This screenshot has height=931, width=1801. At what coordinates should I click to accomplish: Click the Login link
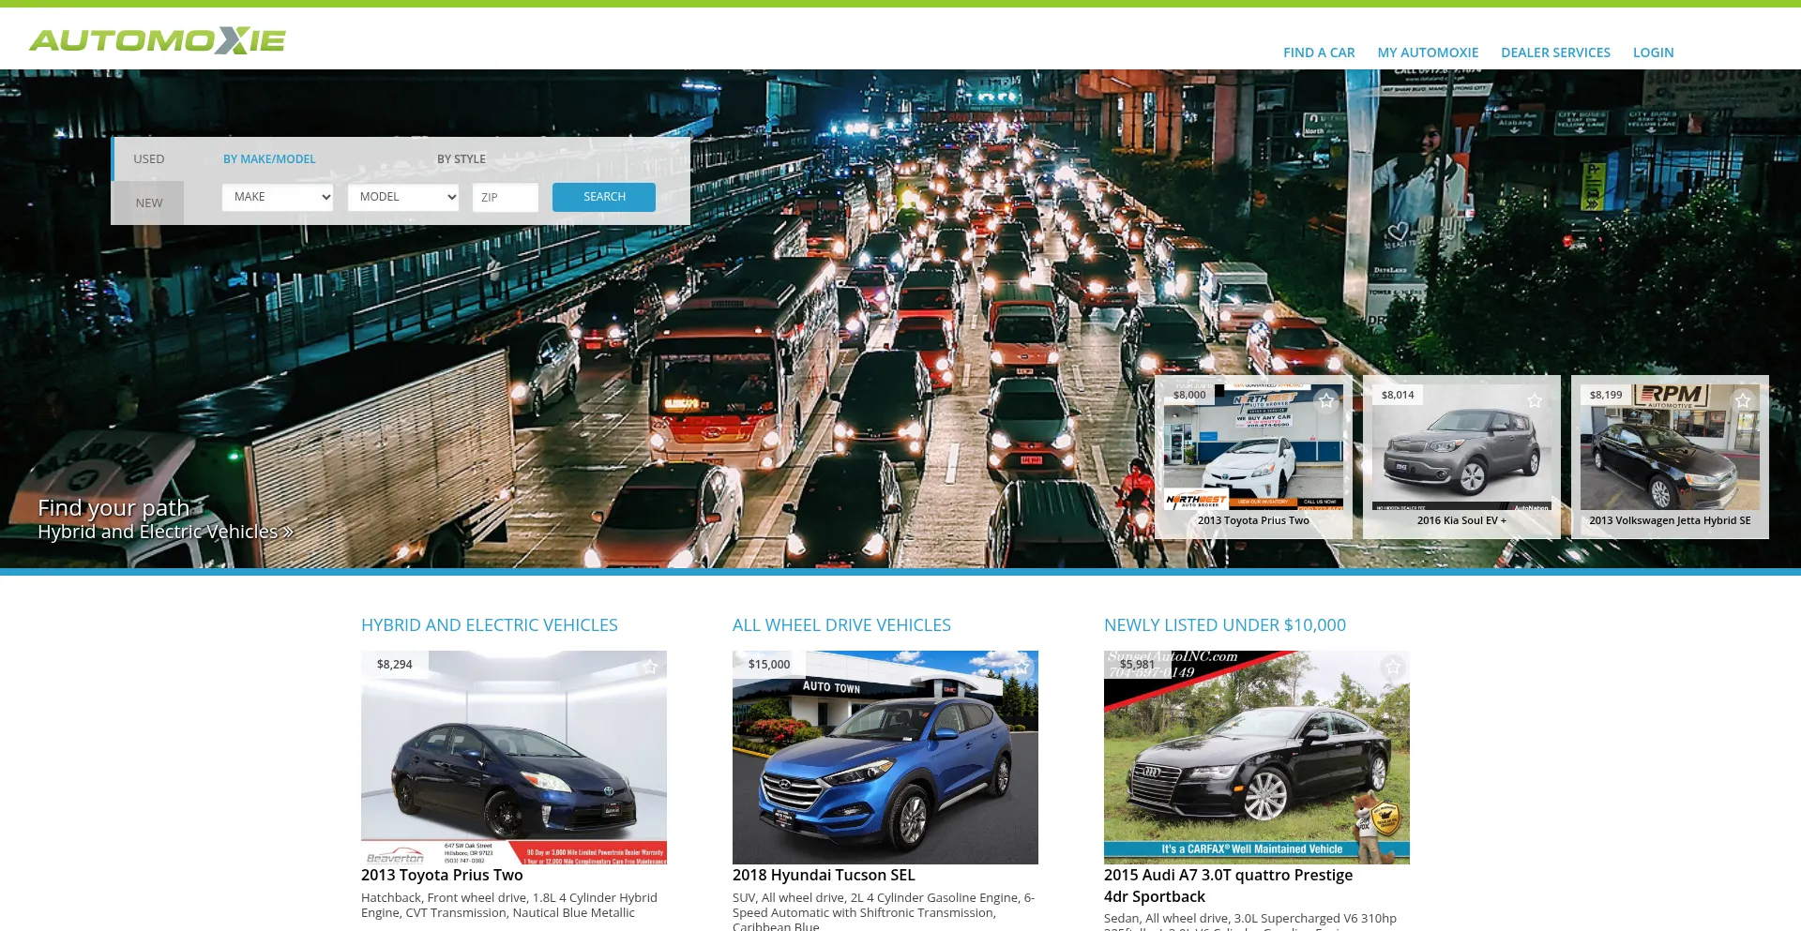pyautogui.click(x=1653, y=53)
